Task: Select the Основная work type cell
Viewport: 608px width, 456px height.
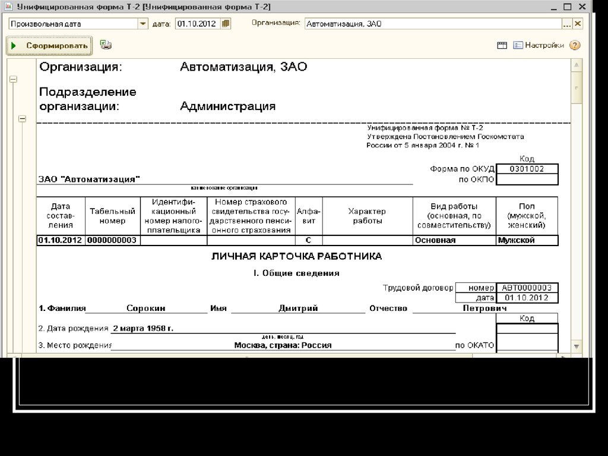Action: (x=454, y=240)
